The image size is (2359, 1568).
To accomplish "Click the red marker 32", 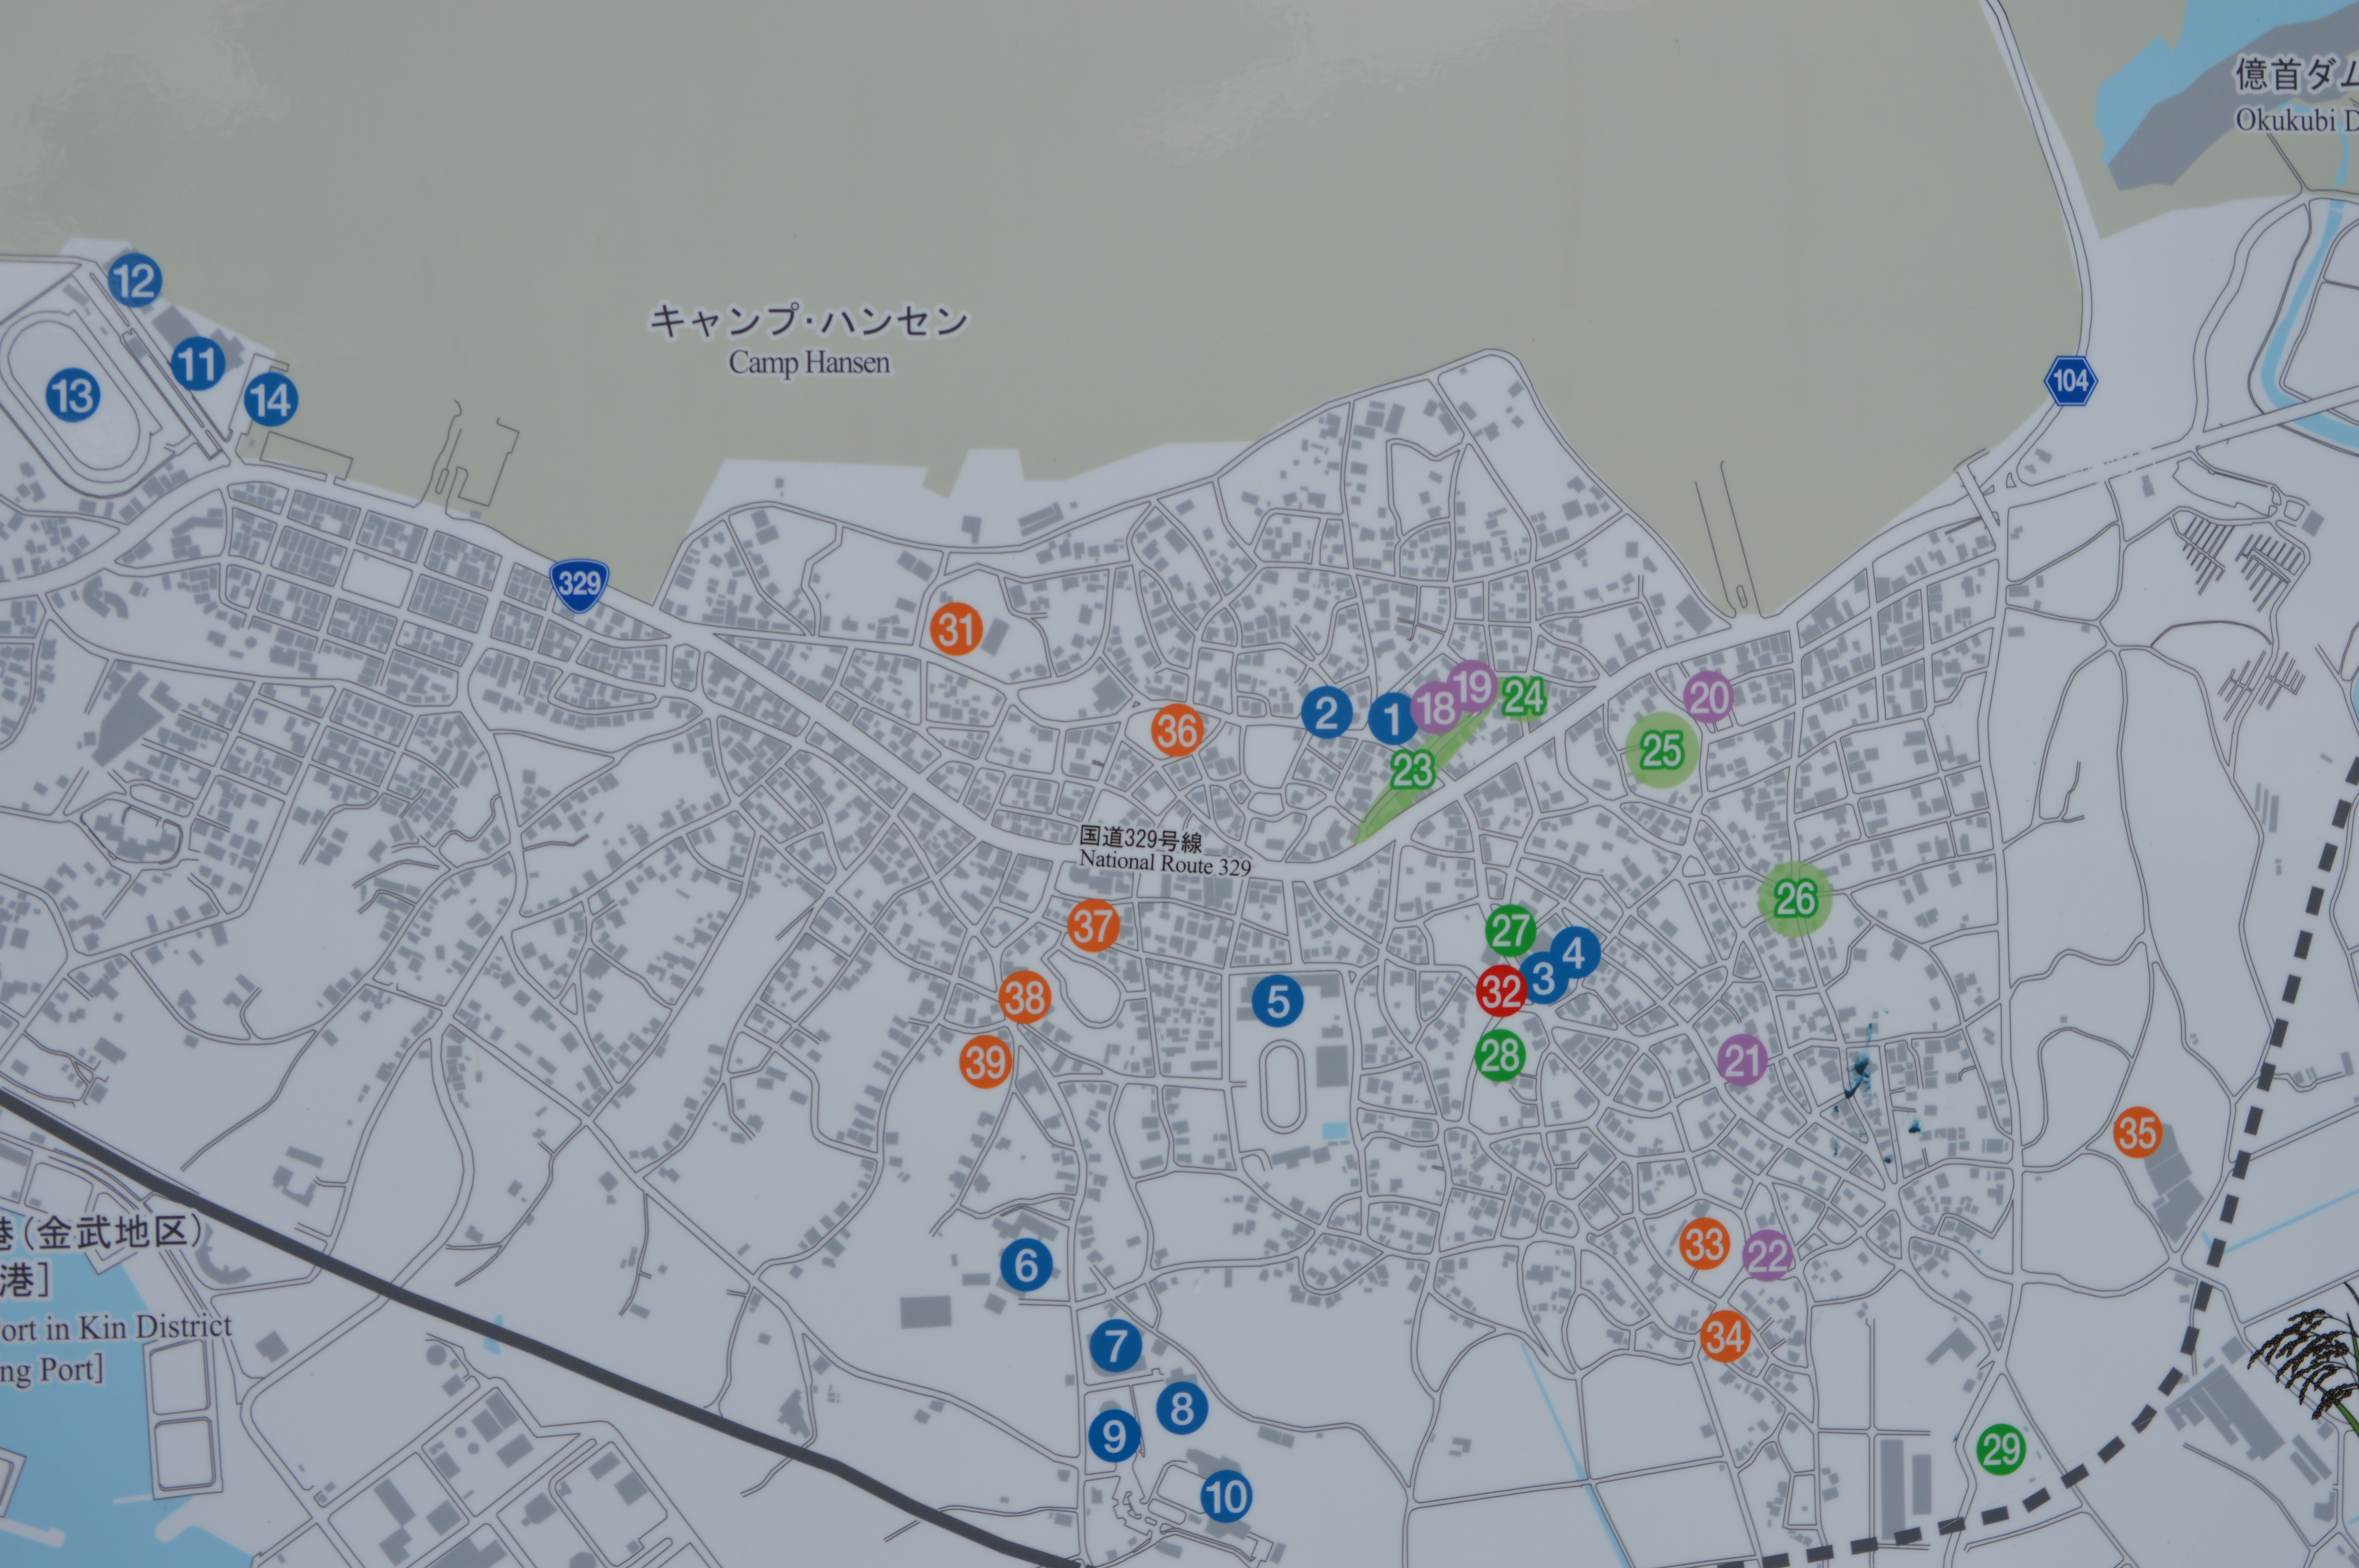I will click(x=1501, y=991).
